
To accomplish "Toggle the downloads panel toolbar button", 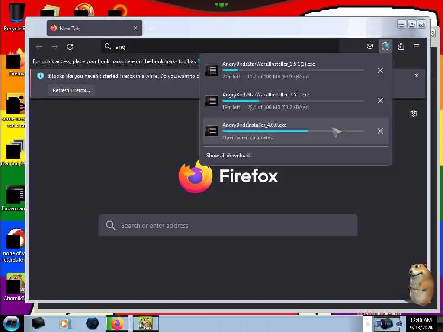I will tap(385, 46).
